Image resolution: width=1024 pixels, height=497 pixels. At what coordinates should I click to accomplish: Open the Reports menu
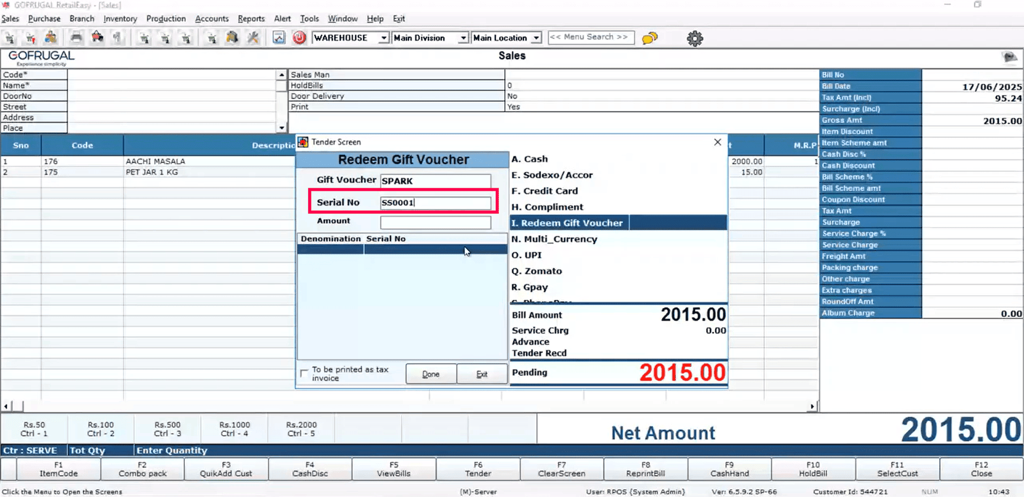[x=251, y=19]
